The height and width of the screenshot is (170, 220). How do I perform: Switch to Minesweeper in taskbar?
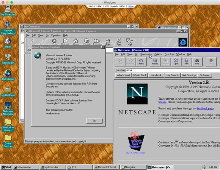(x=26, y=167)
